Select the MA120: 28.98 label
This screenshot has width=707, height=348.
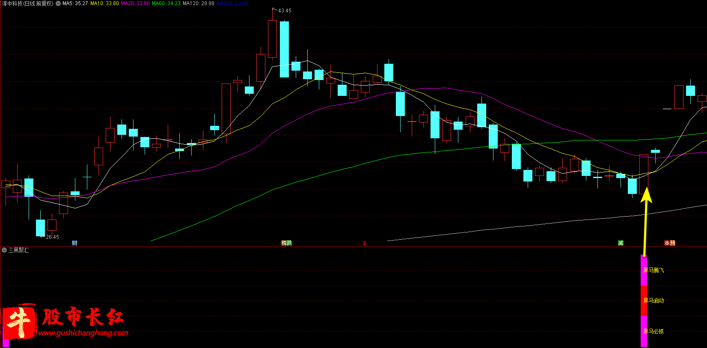click(x=199, y=3)
